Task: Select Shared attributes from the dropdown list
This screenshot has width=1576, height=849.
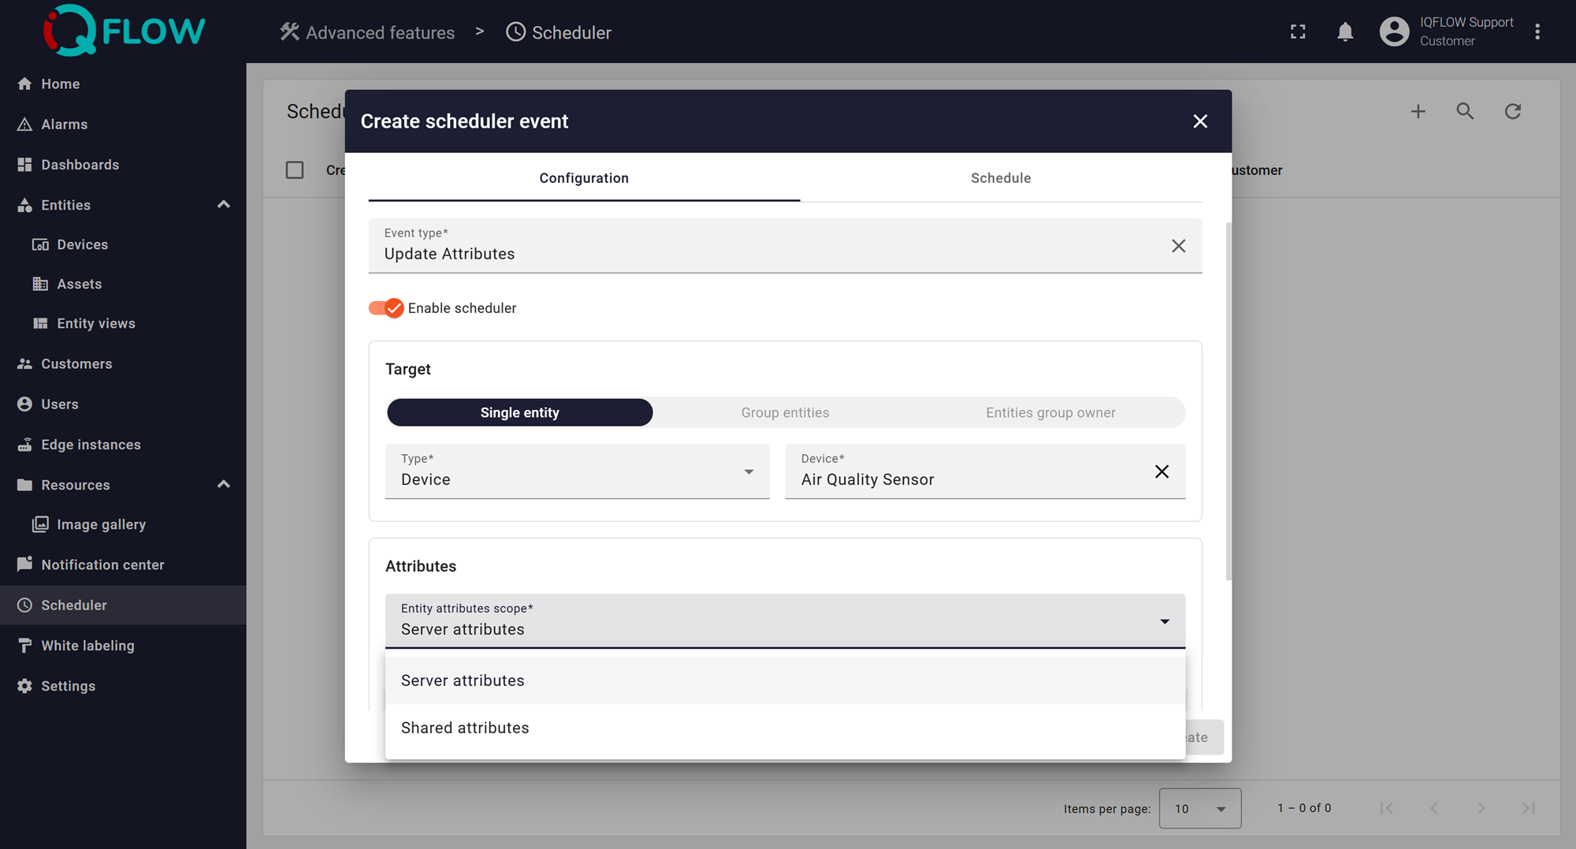Action: [x=465, y=728]
